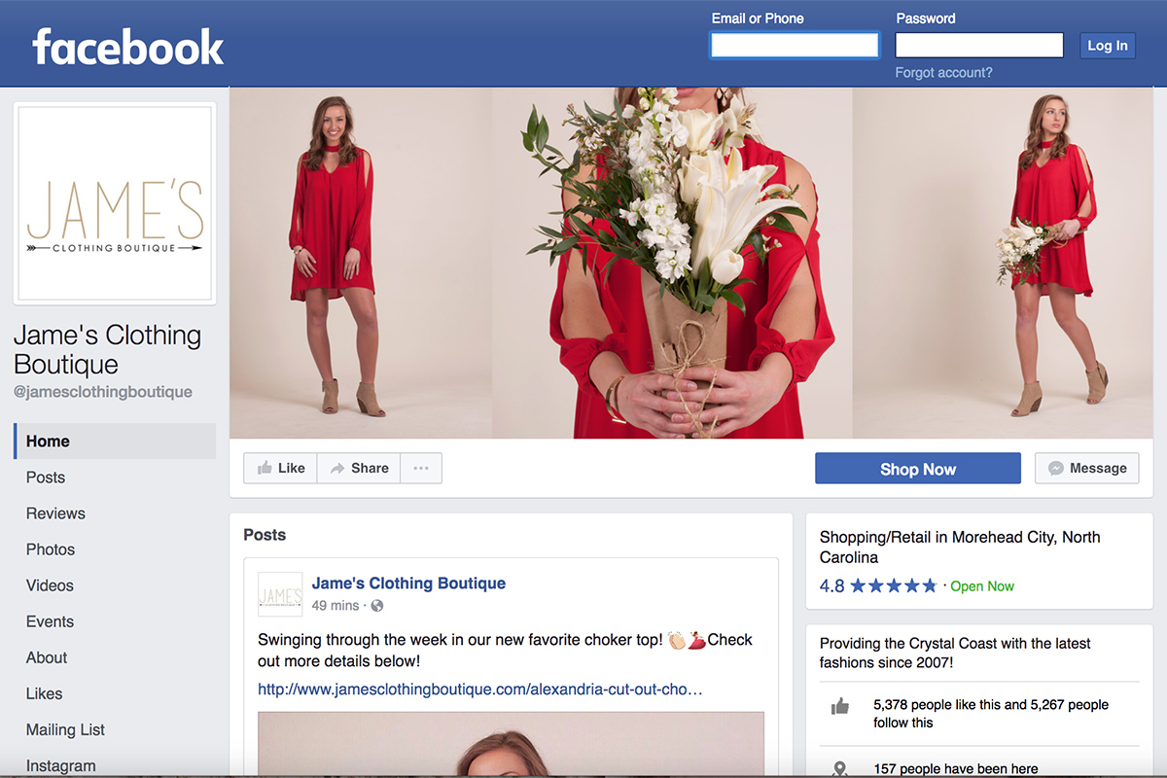Click the 49 mins post timestamp
Viewport: 1167px width, 778px height.
[x=336, y=606]
